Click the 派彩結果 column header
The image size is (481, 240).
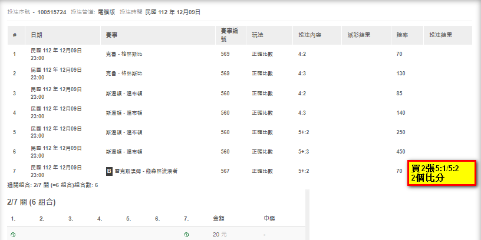(359, 35)
